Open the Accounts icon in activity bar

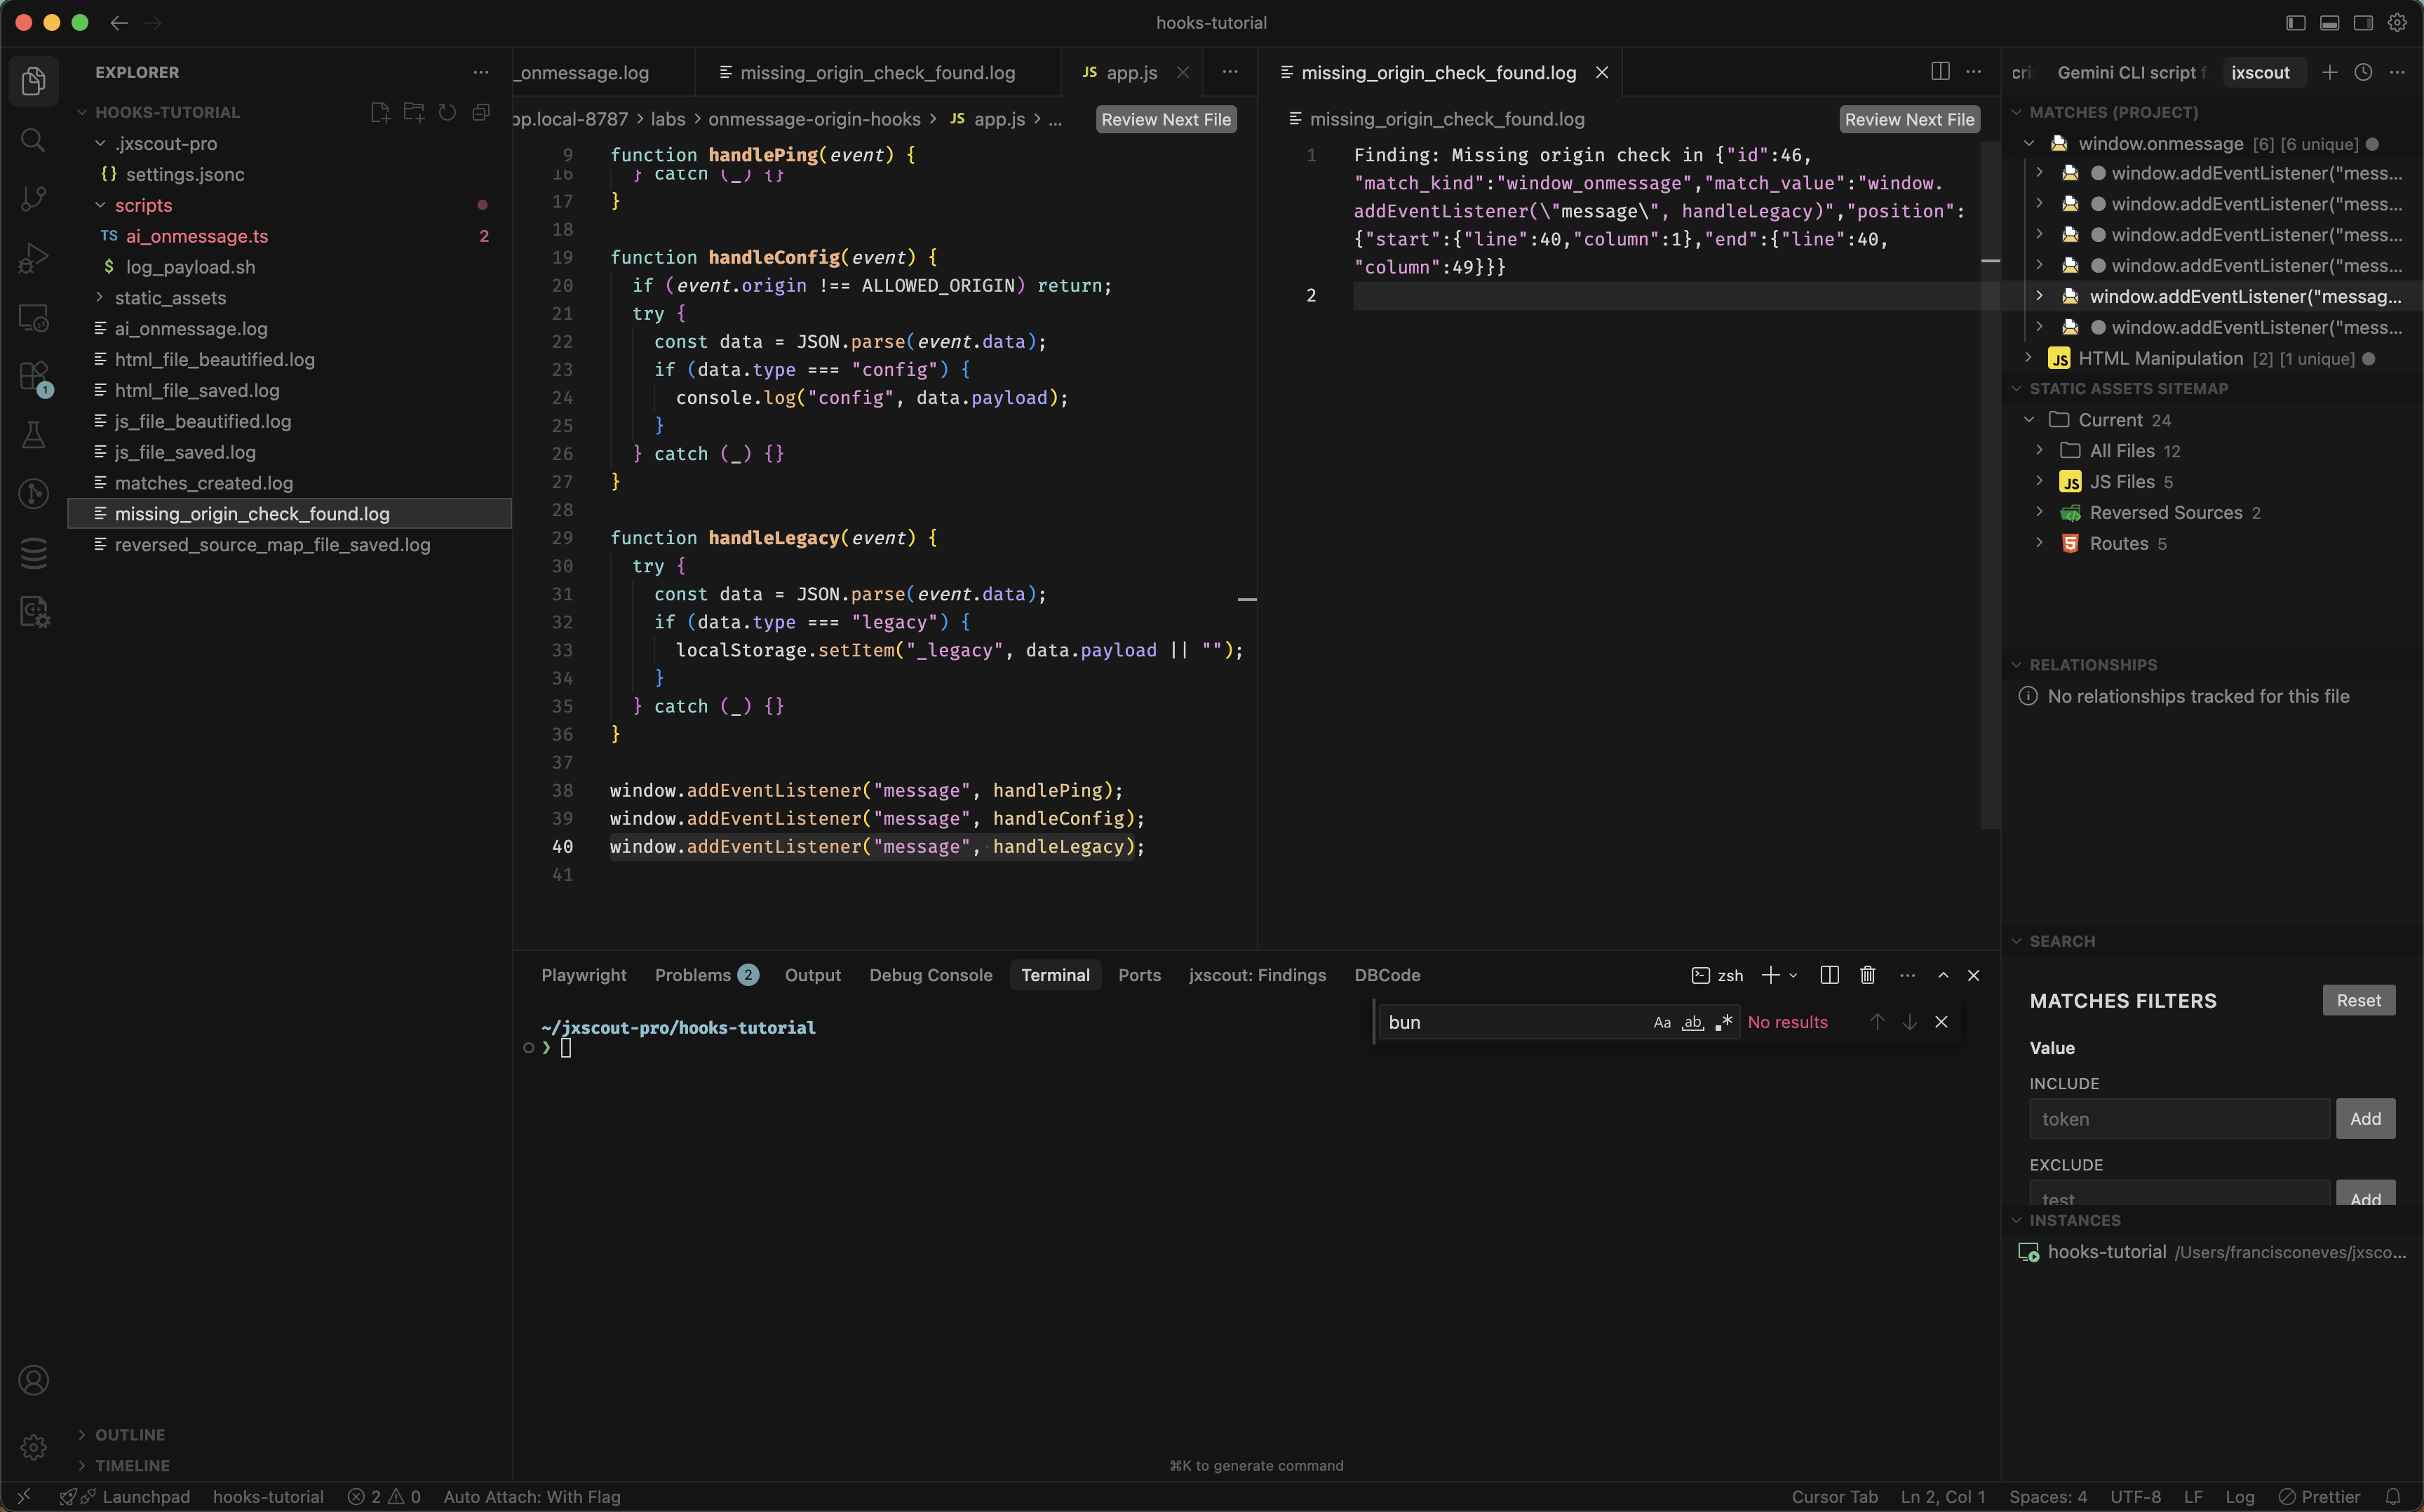(x=33, y=1380)
